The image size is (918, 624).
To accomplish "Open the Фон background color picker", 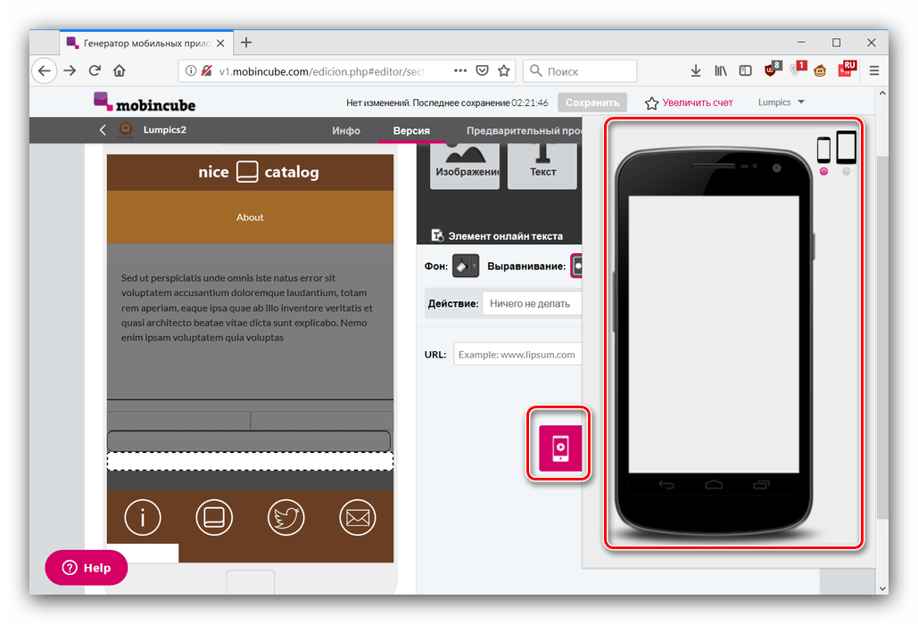I will [x=466, y=267].
